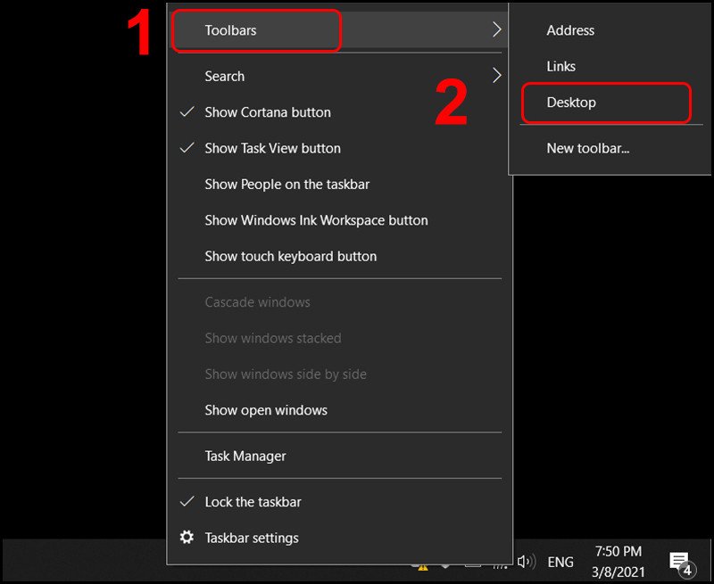Click the clock to open the calendar
Screen dimensions: 714x584
pyautogui.click(x=618, y=562)
